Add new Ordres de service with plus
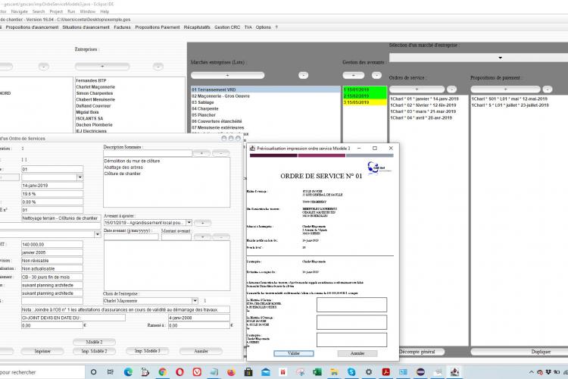This screenshot has height=379, width=568. pyautogui.click(x=417, y=89)
